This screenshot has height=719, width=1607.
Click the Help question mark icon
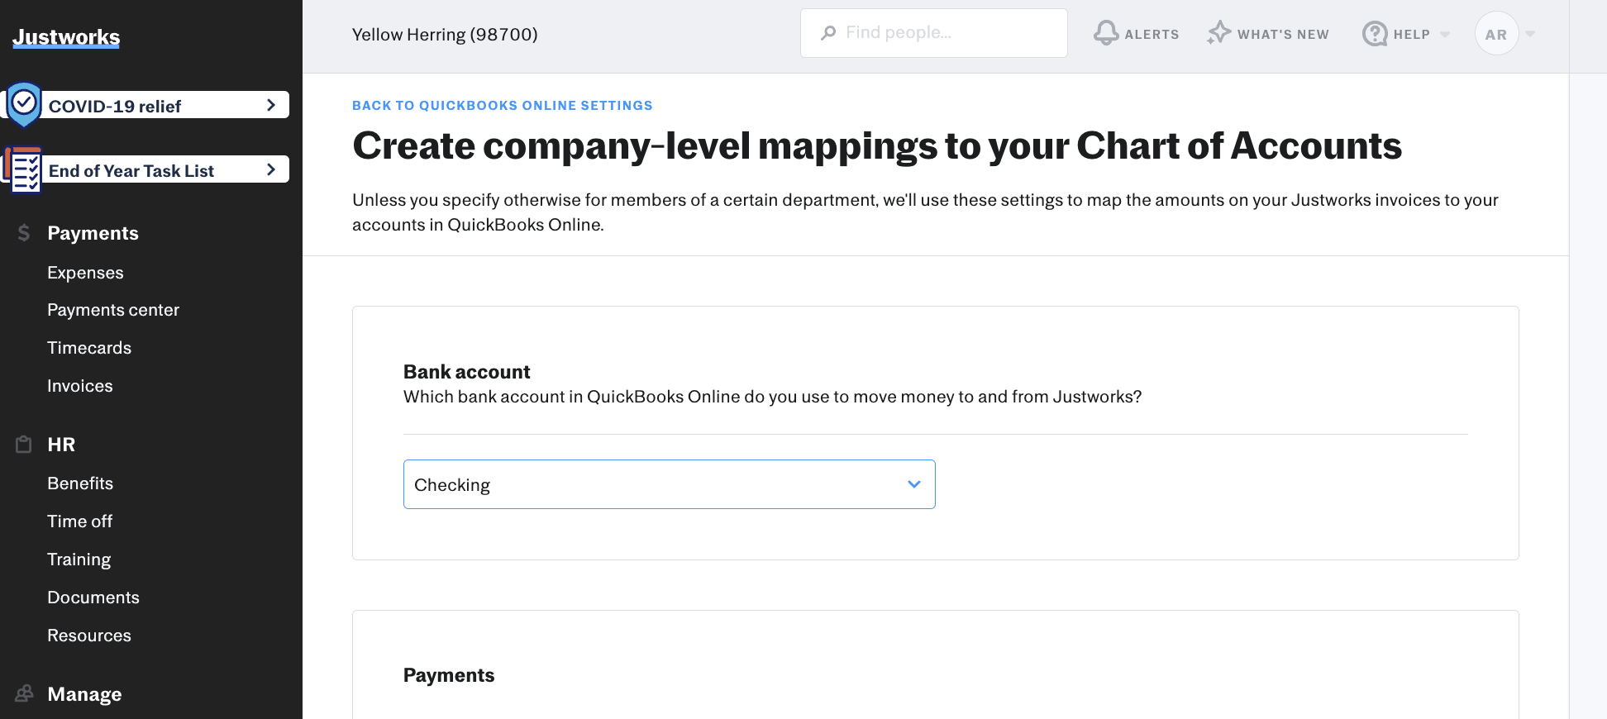(x=1375, y=34)
